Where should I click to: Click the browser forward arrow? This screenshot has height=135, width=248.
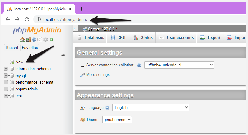tap(17, 19)
